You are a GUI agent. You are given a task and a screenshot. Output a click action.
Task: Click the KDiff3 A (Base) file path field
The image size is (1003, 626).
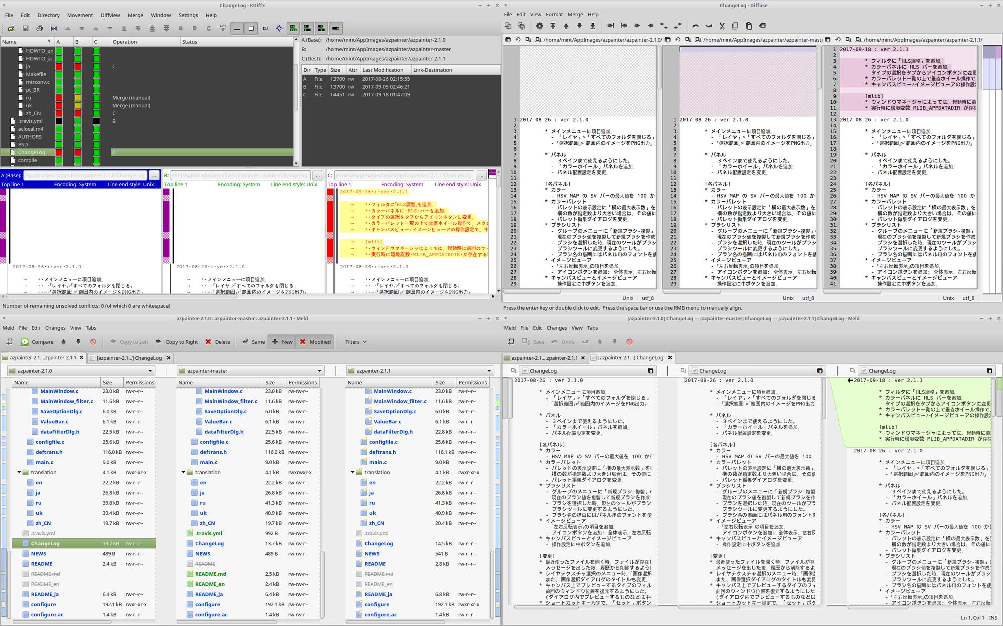click(x=85, y=176)
